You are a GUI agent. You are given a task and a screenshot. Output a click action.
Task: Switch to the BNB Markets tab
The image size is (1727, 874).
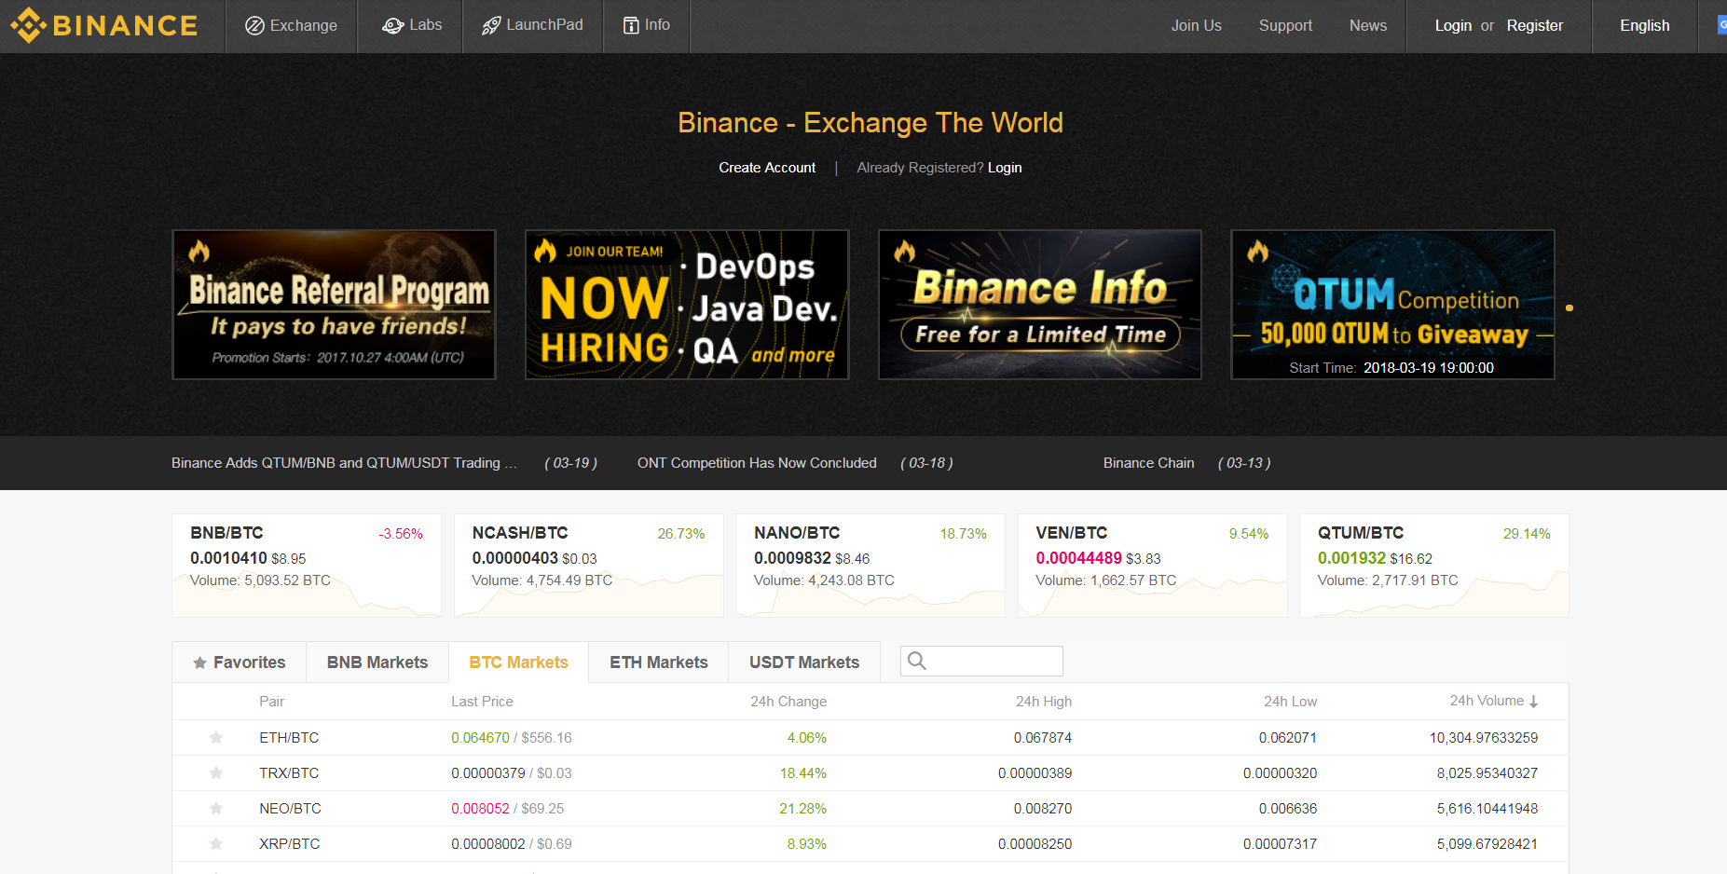[377, 662]
